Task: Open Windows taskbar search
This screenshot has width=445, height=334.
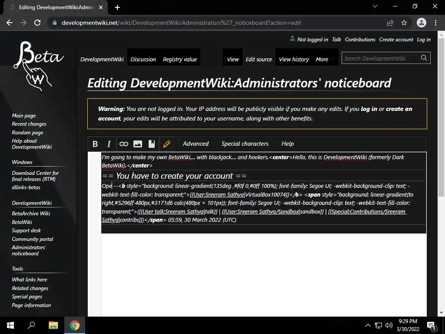Action: 31,325
